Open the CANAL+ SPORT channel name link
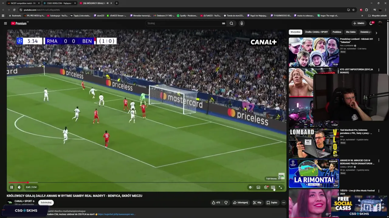The height and width of the screenshot is (218, 389). 23,201
